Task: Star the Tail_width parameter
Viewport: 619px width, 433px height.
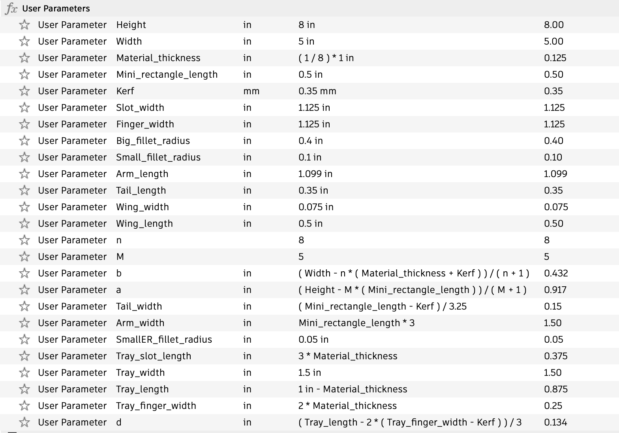Action: 24,306
